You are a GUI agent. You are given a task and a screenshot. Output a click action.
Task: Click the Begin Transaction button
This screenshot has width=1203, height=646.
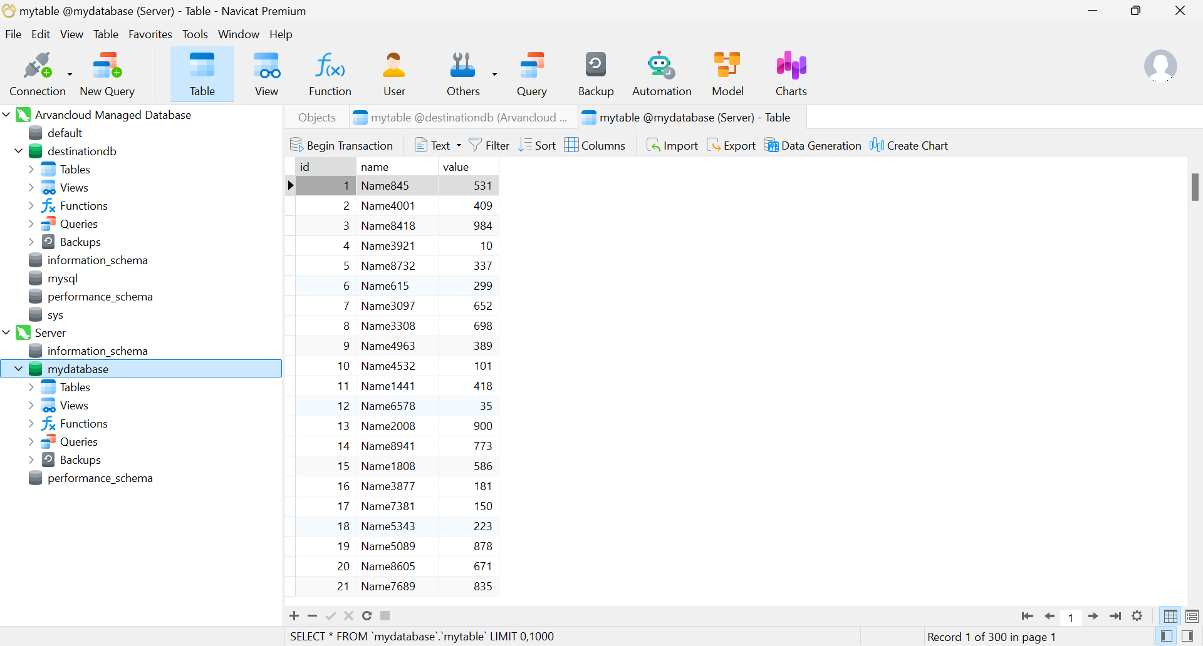click(341, 145)
